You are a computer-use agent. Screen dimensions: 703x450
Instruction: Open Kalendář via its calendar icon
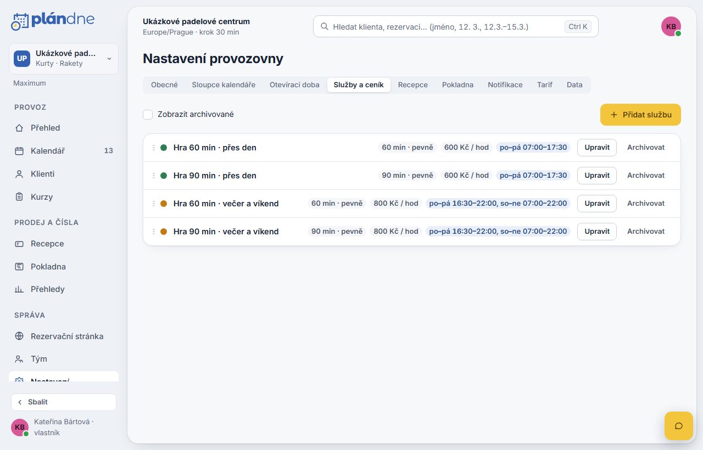(x=19, y=151)
